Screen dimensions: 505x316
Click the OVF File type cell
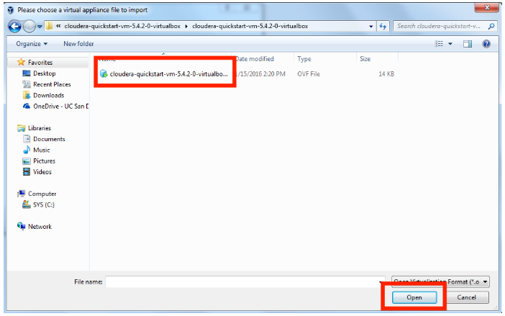click(x=309, y=74)
